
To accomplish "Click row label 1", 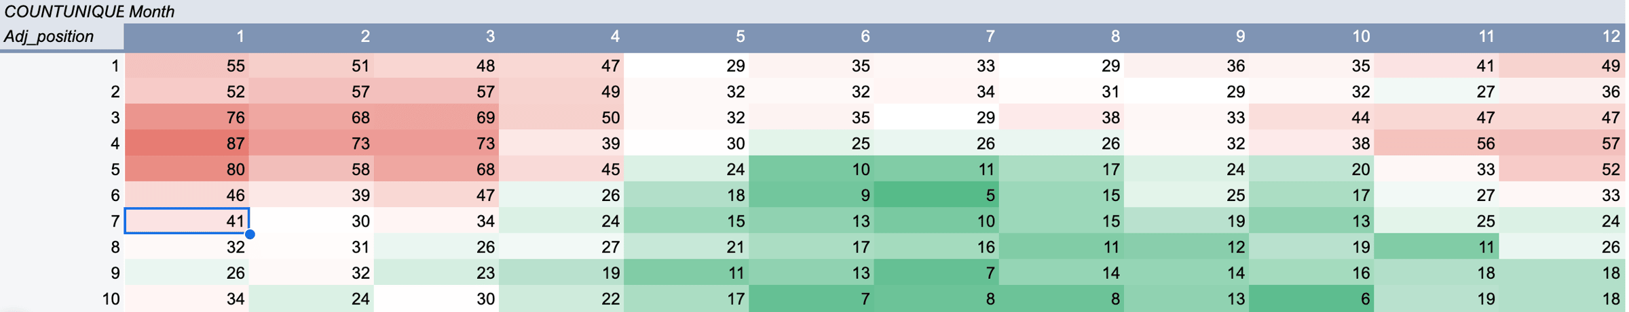I will (115, 66).
